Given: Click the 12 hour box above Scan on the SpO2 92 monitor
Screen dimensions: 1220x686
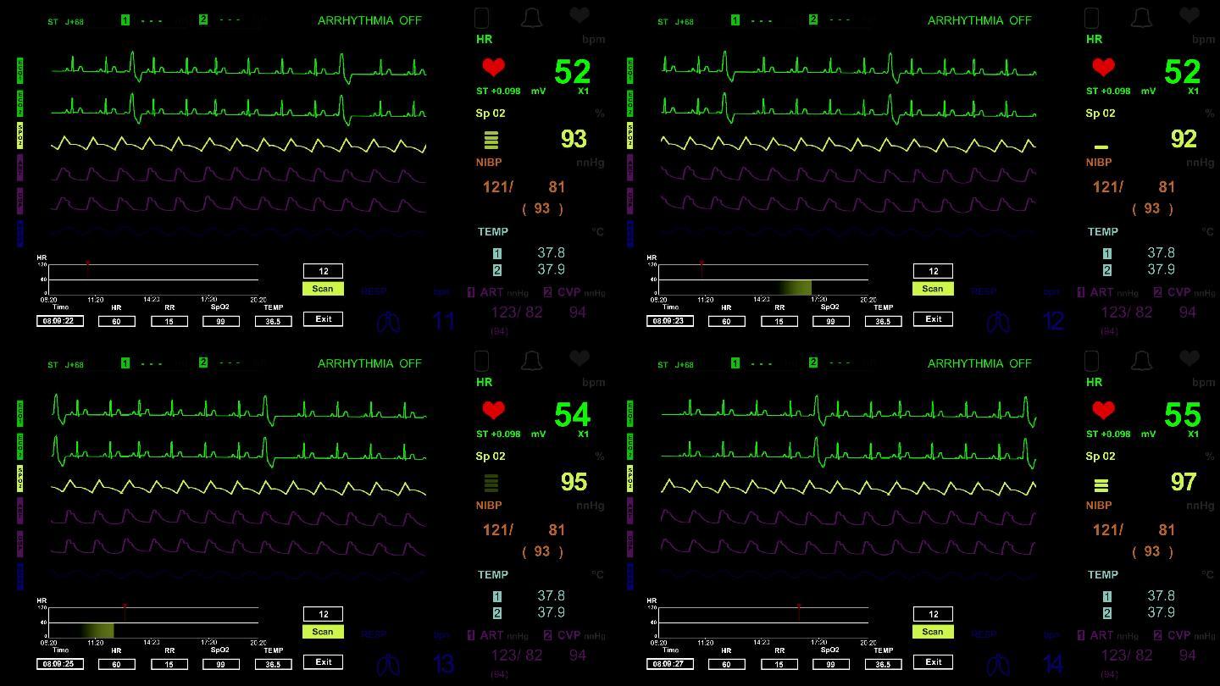Looking at the screenshot, I should click(933, 271).
